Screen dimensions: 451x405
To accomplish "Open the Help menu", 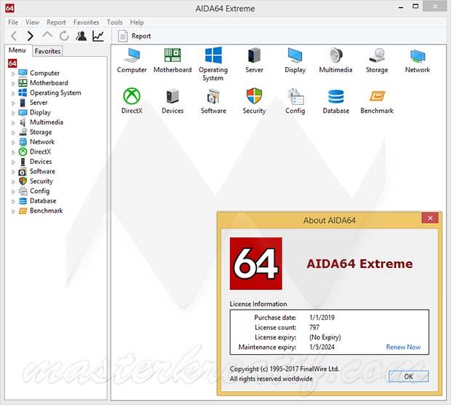I will [x=137, y=22].
